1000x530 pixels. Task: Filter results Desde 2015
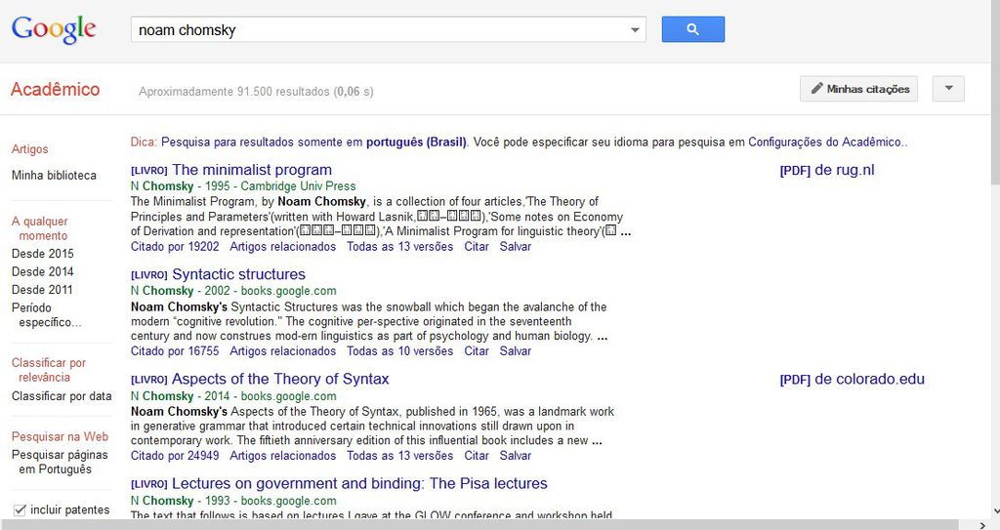point(43,253)
